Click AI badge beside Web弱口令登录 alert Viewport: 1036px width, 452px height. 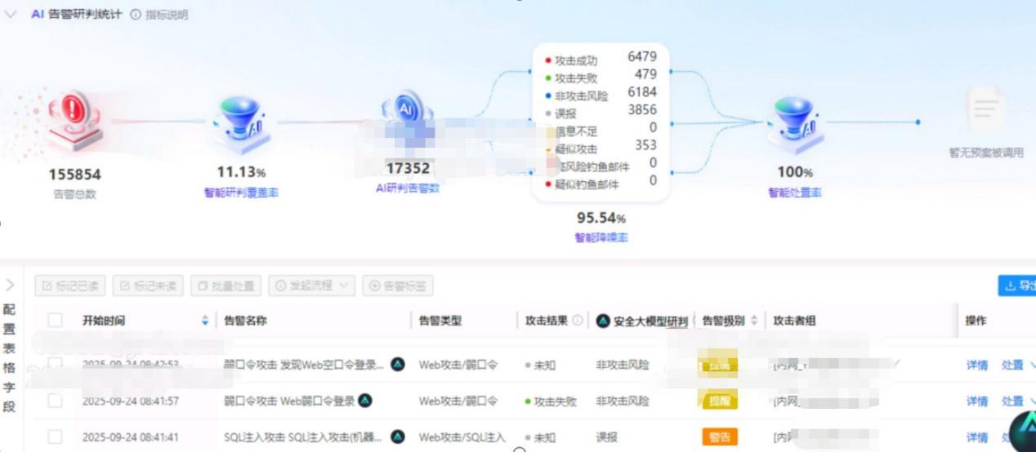366,401
